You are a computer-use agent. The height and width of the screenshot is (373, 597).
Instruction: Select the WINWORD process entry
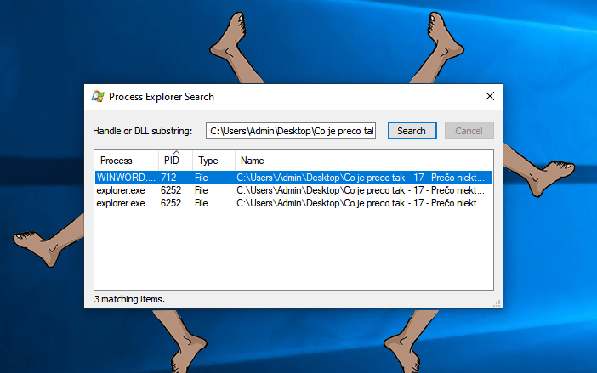click(126, 178)
